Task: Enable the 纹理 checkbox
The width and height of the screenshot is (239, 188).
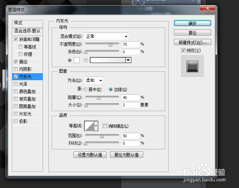Action: click(x=20, y=54)
